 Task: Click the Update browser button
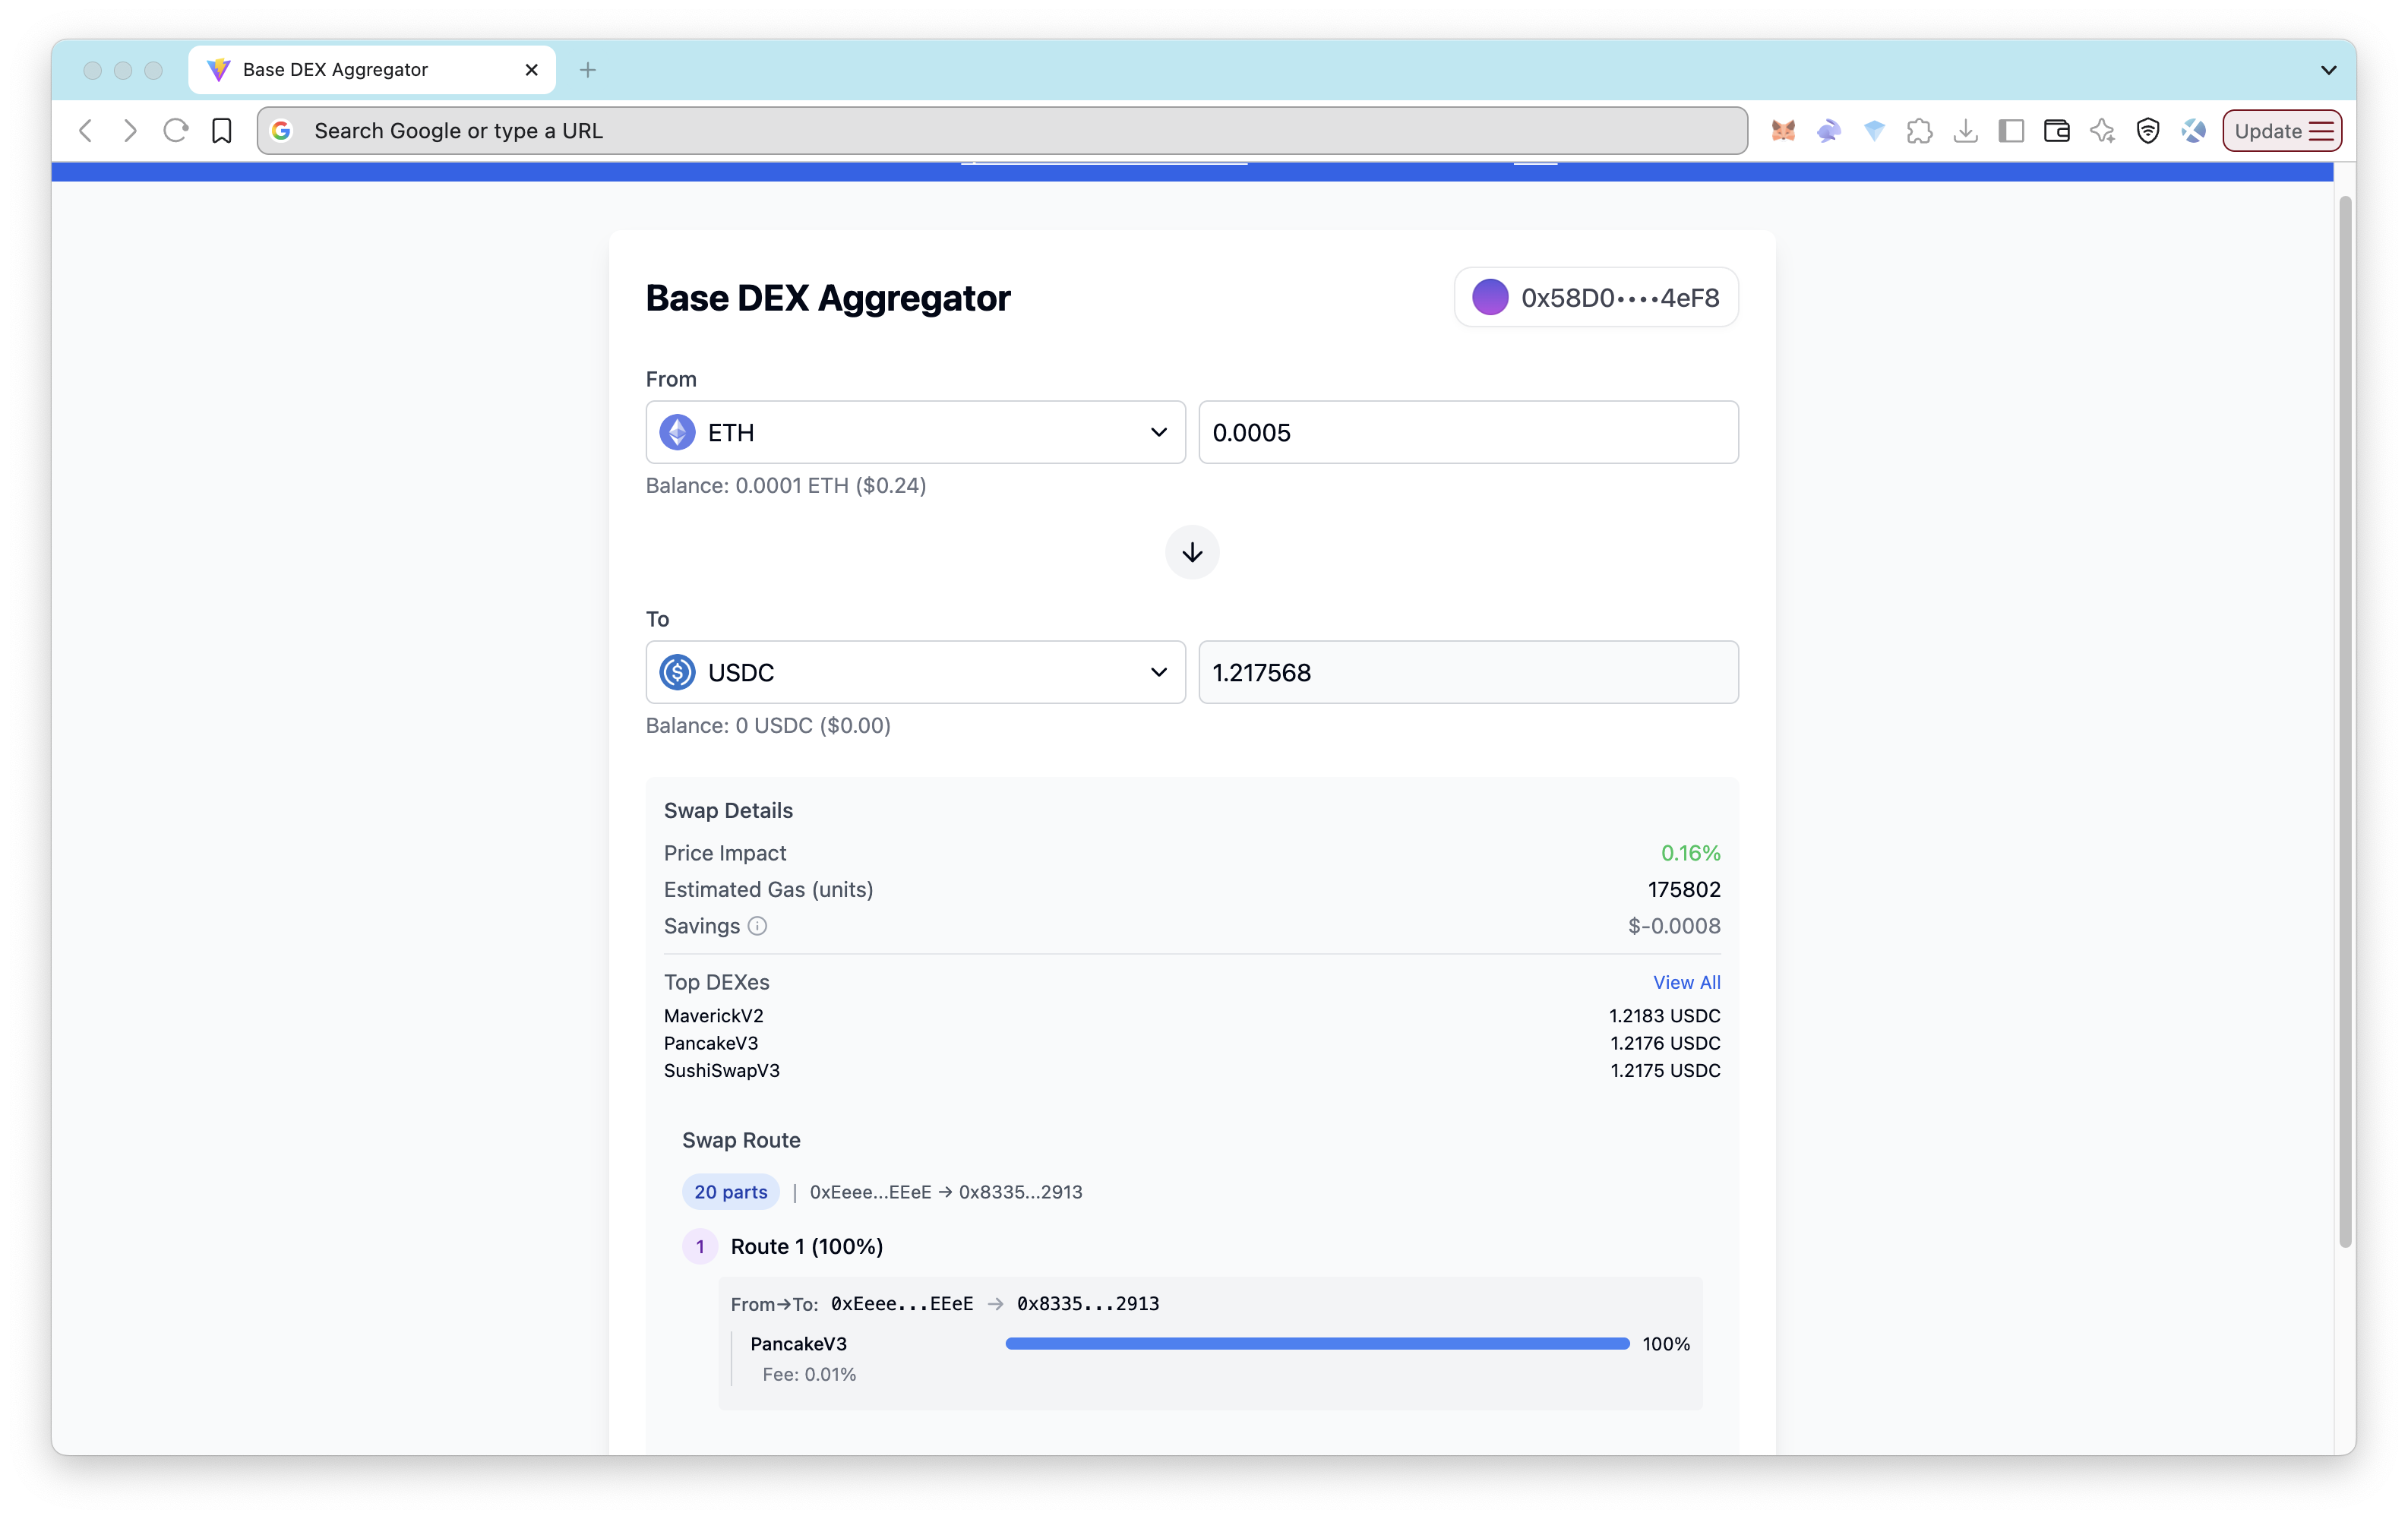2282,131
